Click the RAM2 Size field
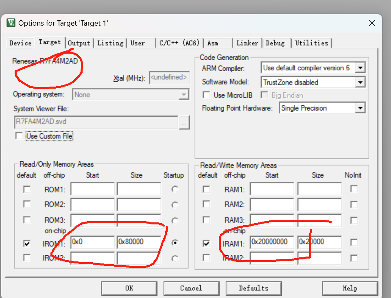This screenshot has height=298, width=391. pos(319,204)
